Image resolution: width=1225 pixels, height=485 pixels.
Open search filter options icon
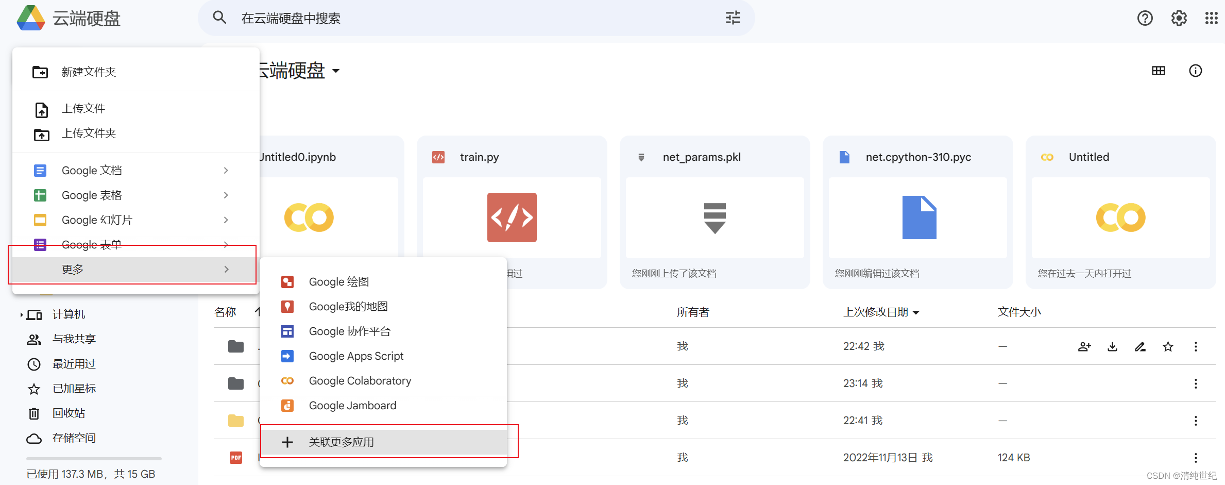pos(733,18)
